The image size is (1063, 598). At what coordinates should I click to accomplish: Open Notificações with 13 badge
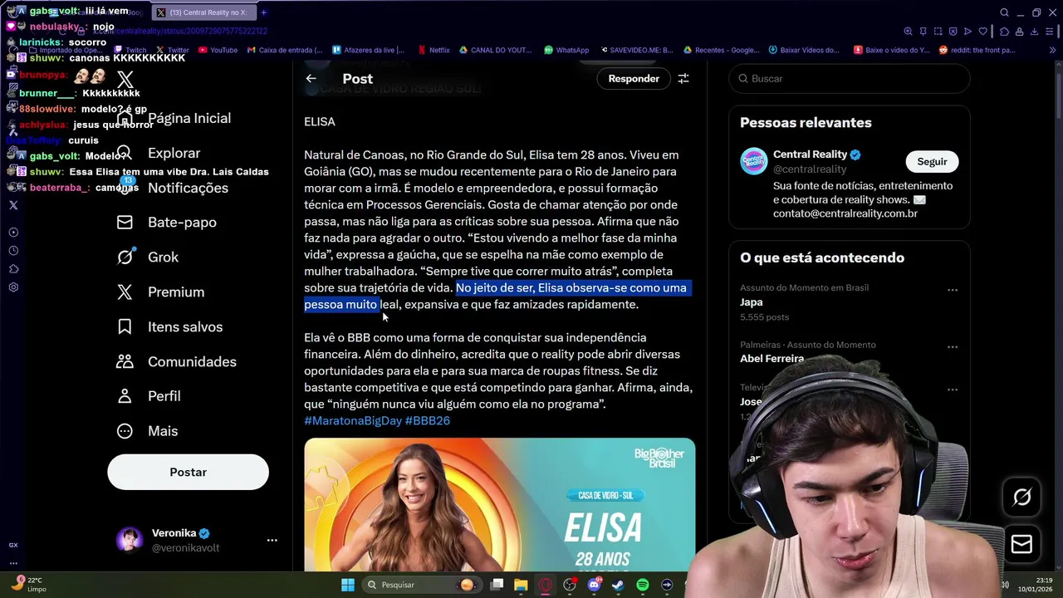tap(172, 188)
